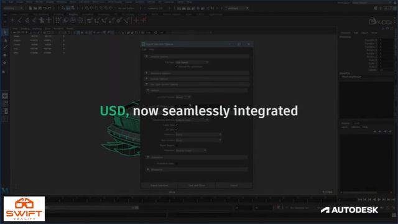The image size is (398, 224).
Task: Click the range slider bar below timeline
Action: point(91,208)
